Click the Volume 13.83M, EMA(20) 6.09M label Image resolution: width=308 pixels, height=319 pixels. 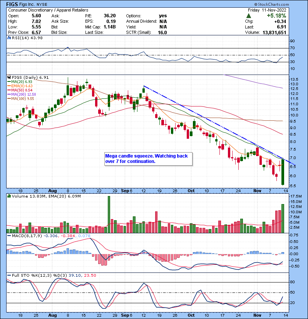(x=46, y=196)
